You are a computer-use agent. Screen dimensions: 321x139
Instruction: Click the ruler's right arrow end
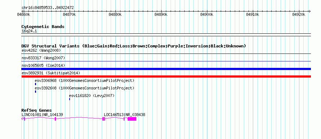(x=309, y=11)
